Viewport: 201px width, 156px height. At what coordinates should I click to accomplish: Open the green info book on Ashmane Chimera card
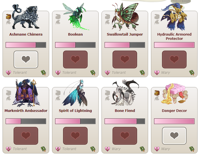(44, 73)
